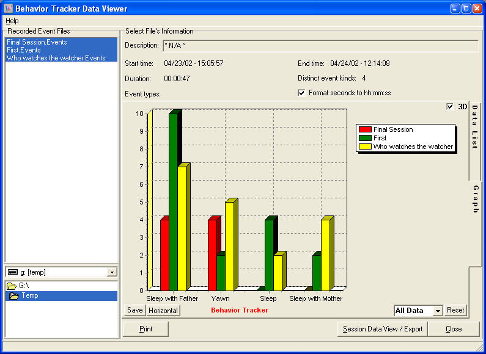The height and width of the screenshot is (354, 486).
Task: Open the All Data dropdown
Action: pyautogui.click(x=438, y=311)
